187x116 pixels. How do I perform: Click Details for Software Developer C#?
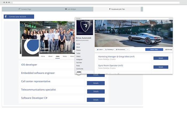point(96,100)
